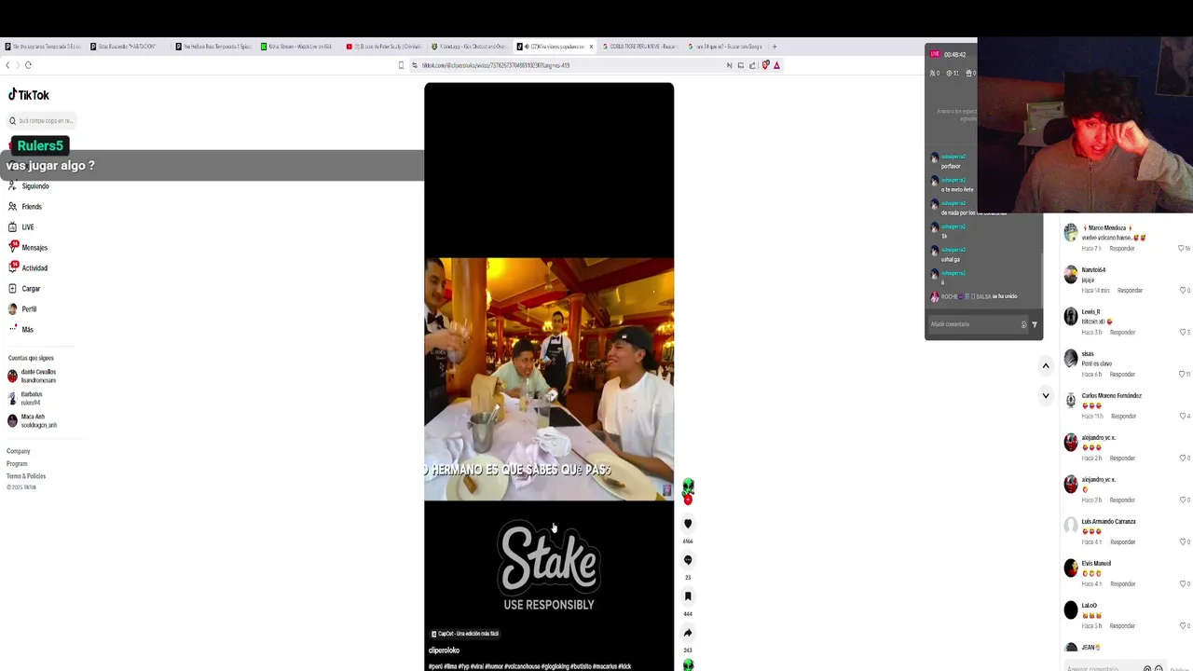The height and width of the screenshot is (671, 1193).
Task: Open followed account Barbatus
Action: click(x=25, y=399)
